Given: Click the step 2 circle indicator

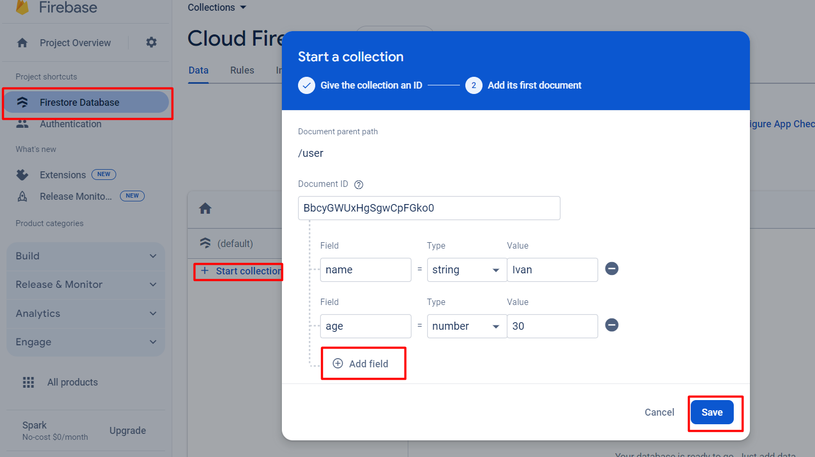Looking at the screenshot, I should (x=474, y=85).
